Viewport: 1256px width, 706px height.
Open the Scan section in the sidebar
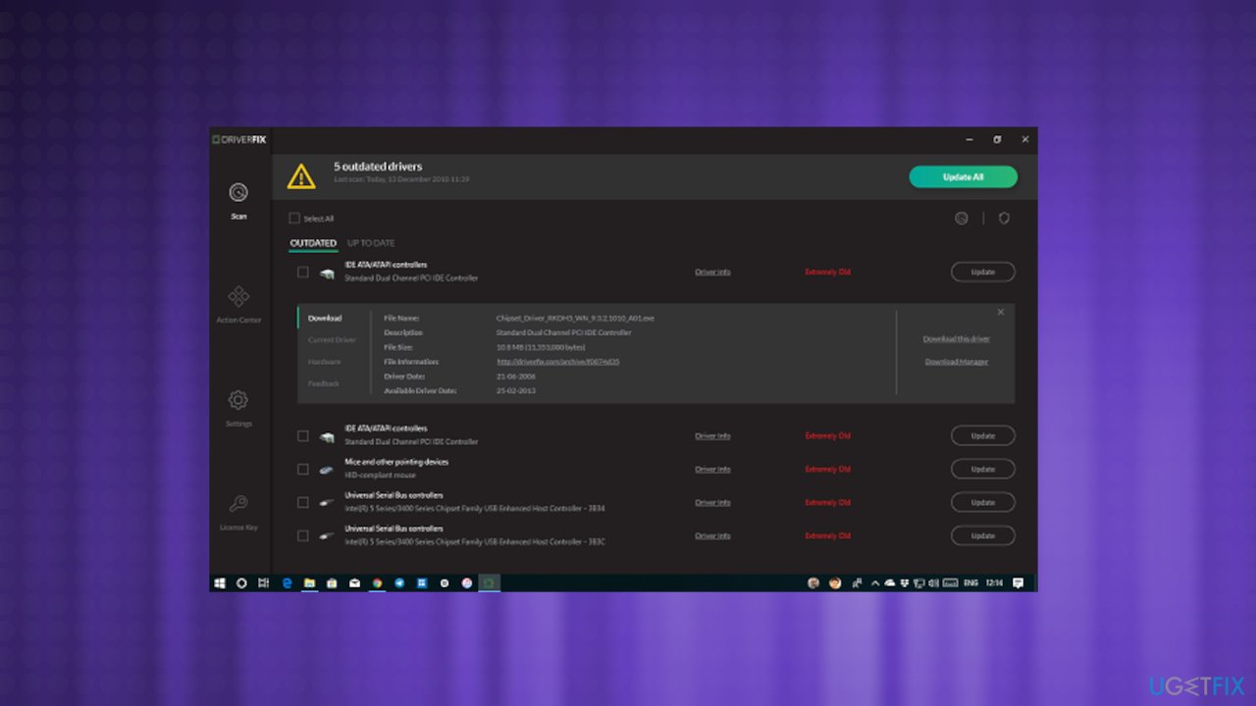238,199
